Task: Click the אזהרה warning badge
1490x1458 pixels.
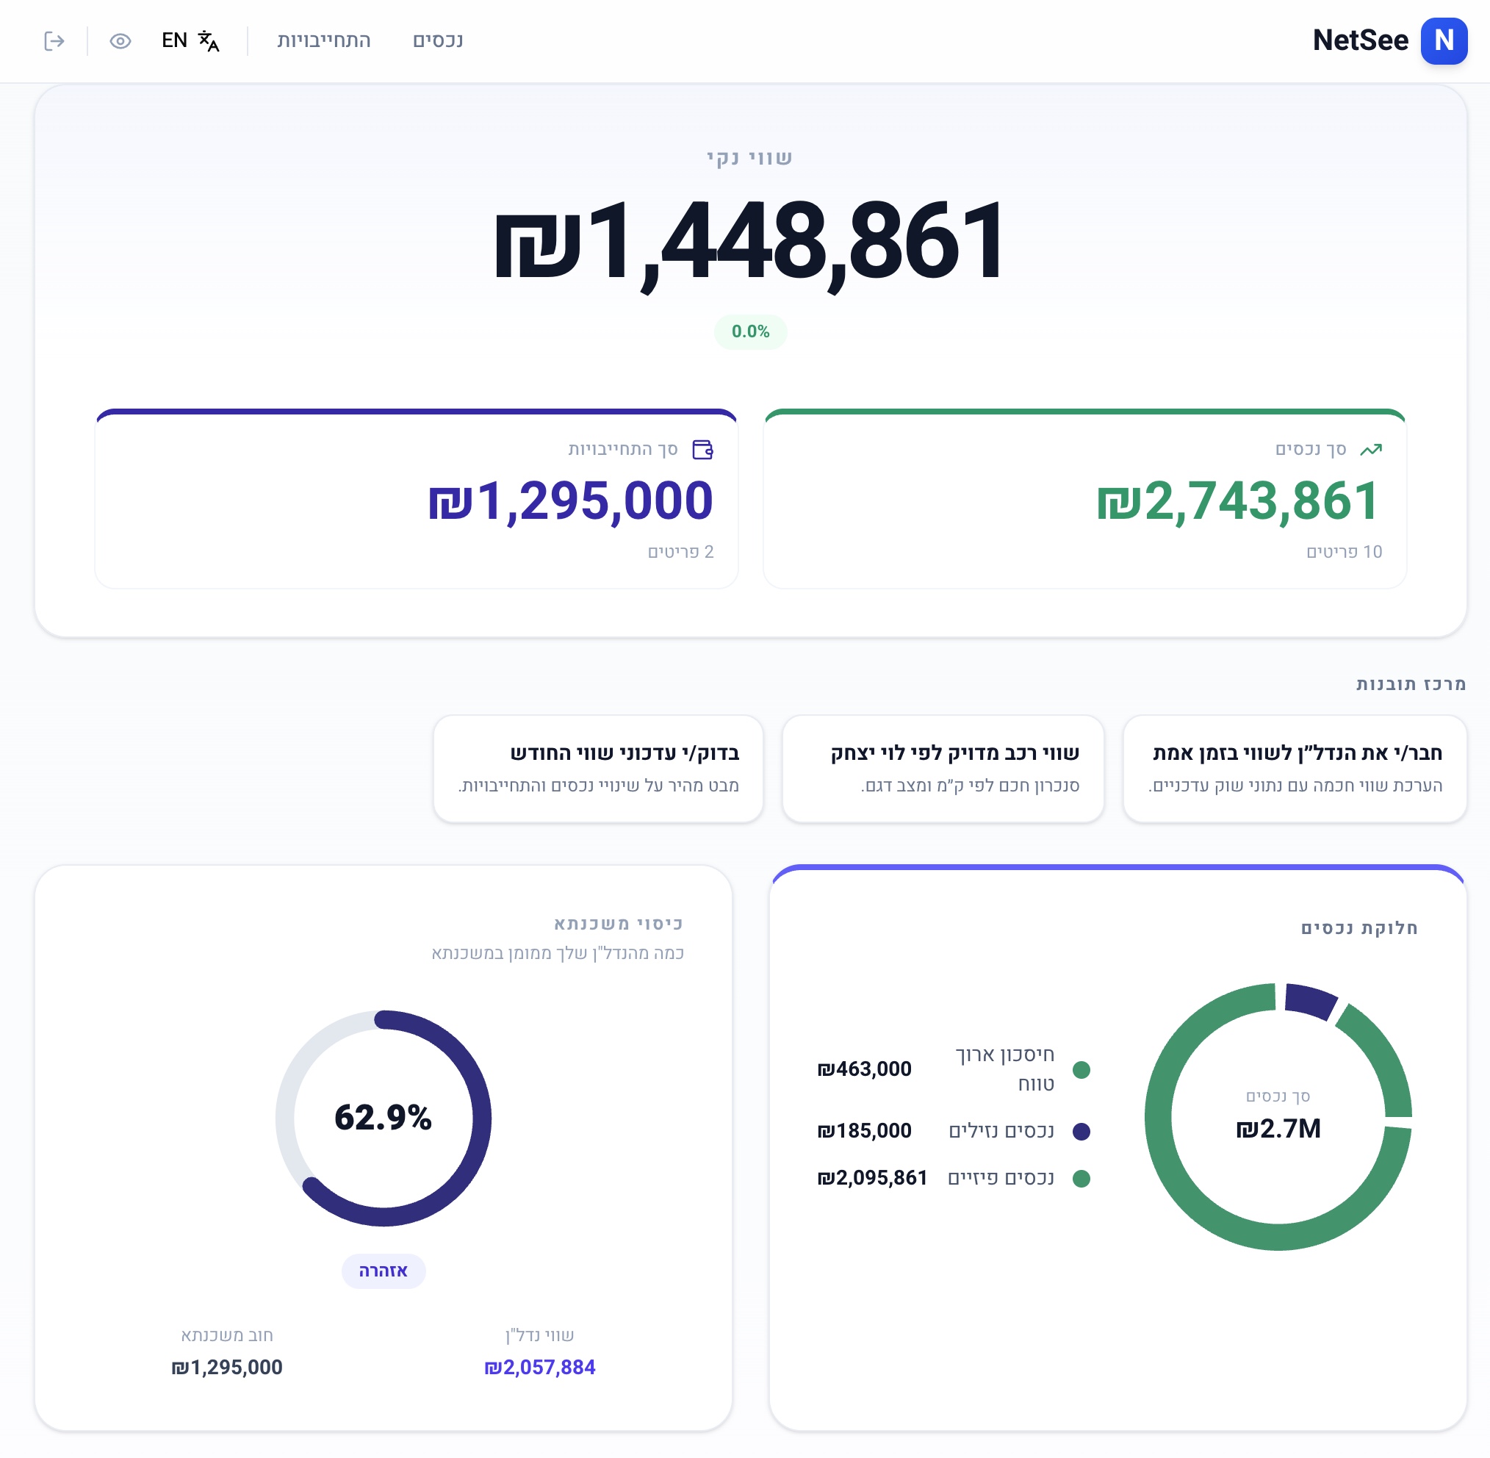Action: pos(384,1271)
